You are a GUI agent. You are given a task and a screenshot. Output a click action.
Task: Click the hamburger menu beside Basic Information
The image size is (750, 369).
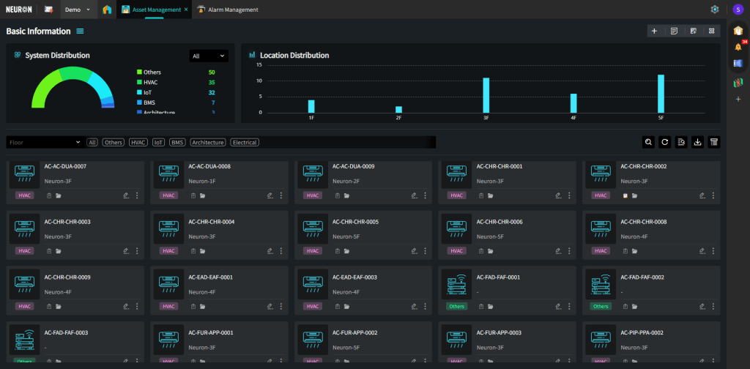pyautogui.click(x=80, y=31)
